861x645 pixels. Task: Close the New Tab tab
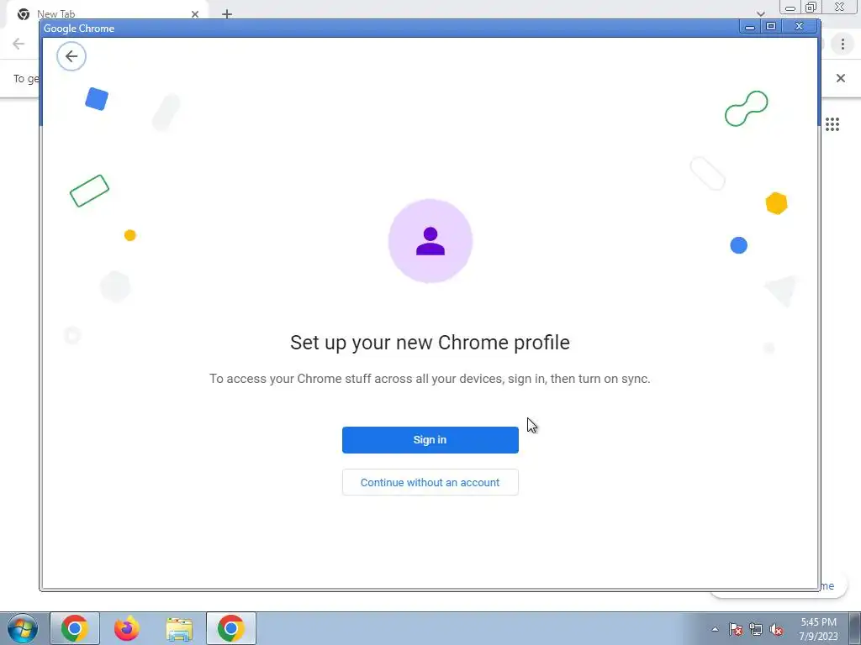[x=195, y=14]
